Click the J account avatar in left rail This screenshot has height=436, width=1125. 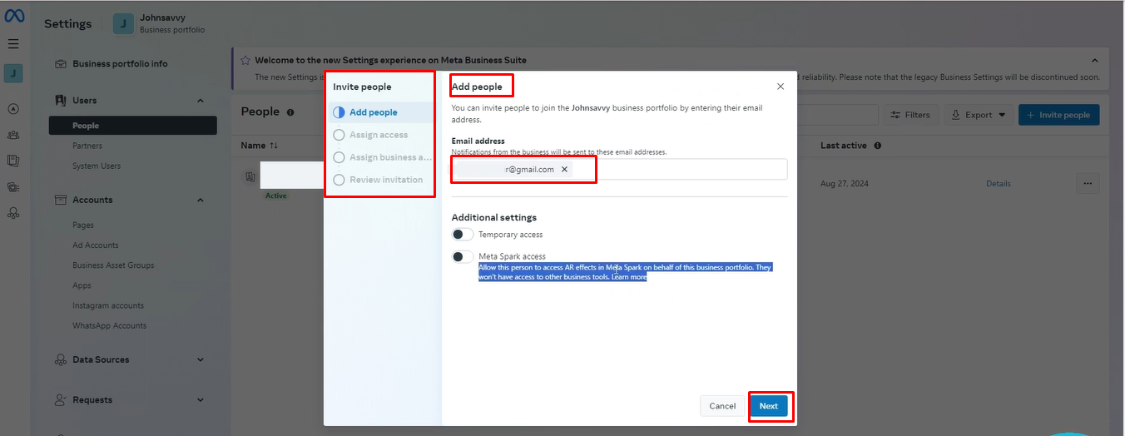point(13,73)
